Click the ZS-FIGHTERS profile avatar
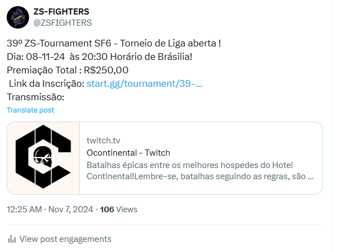The image size is (337, 252). pyautogui.click(x=18, y=17)
